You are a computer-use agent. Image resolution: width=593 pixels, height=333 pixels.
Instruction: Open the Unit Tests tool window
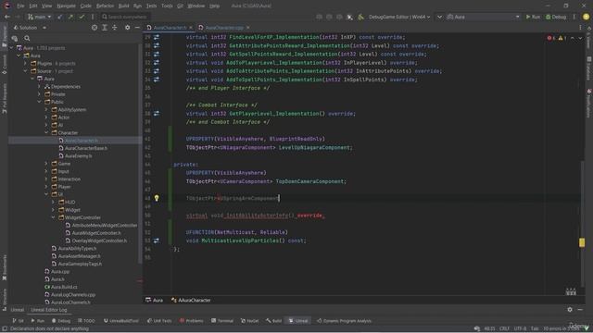[159, 321]
